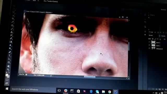Toggle visibility of Layer 1

[x=149, y=45]
